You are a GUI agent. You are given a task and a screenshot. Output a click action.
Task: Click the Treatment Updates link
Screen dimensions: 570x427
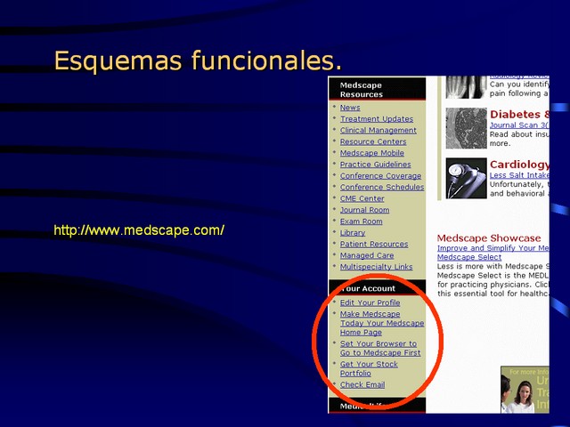(x=377, y=118)
